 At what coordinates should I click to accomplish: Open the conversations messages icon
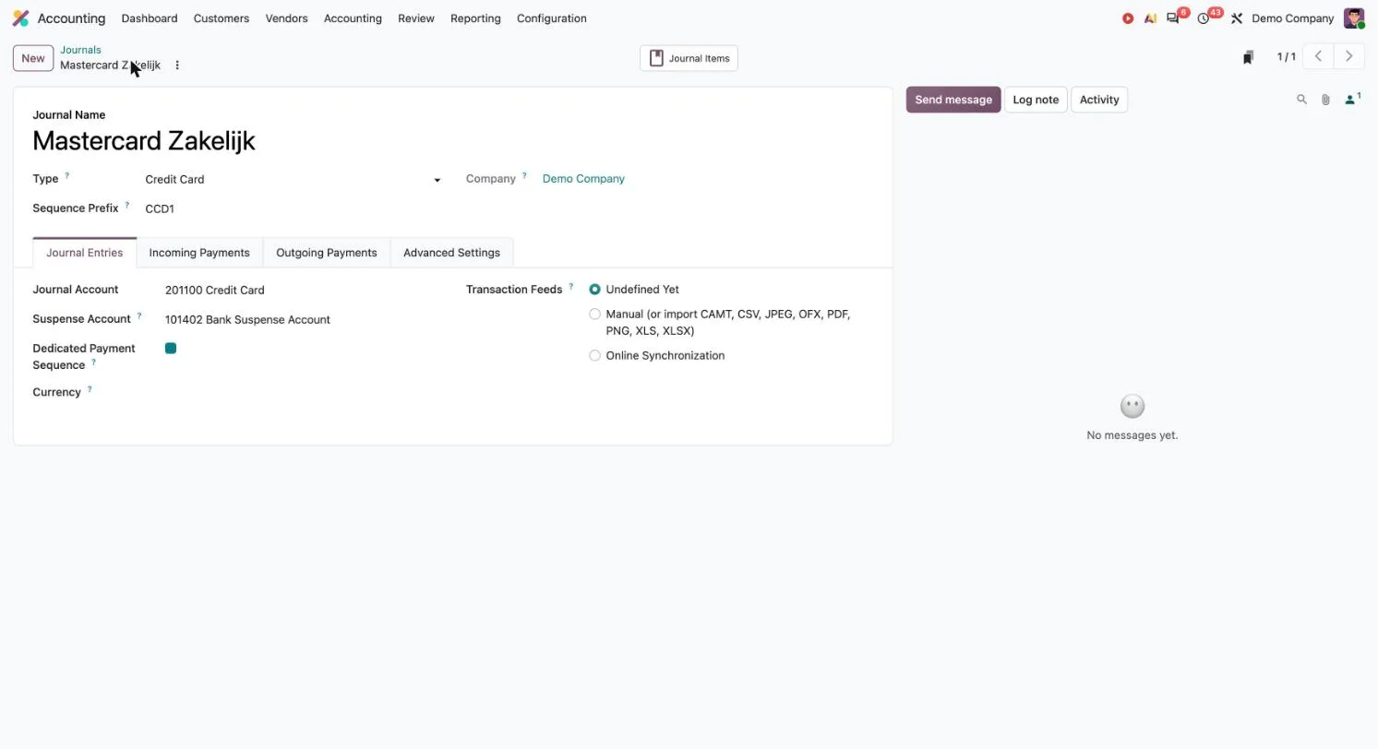coord(1173,18)
